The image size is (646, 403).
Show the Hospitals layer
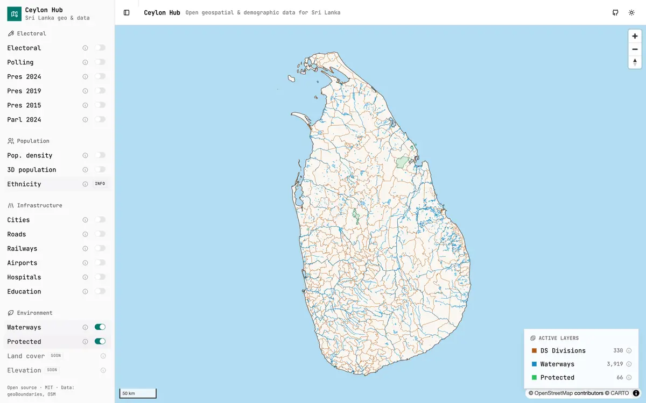tap(100, 277)
